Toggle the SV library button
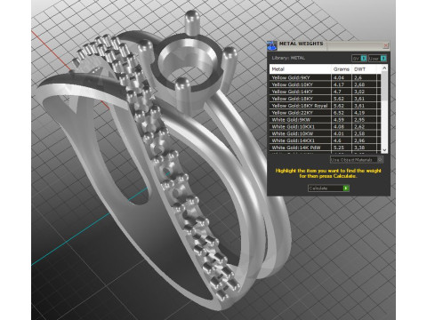427x320 pixels. click(359, 59)
